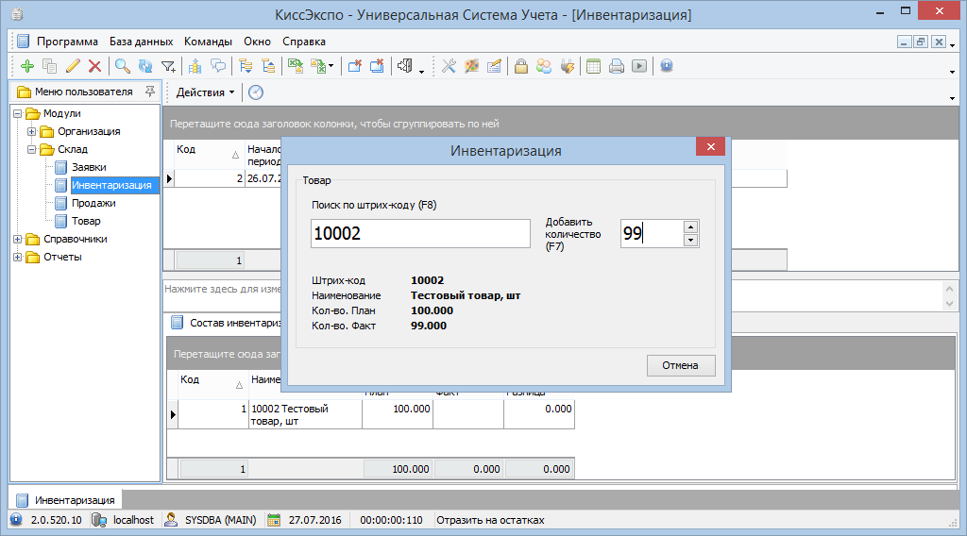
Task: Click the barcode search input field
Action: click(420, 234)
